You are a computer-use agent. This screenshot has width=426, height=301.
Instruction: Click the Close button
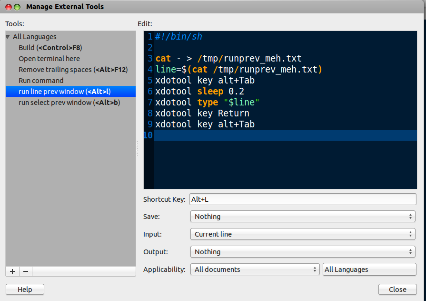(x=397, y=289)
